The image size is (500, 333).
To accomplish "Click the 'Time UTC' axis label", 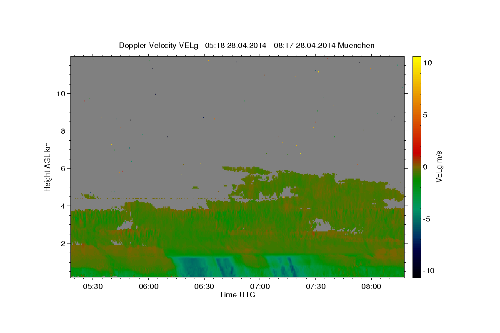I will coord(237,295).
